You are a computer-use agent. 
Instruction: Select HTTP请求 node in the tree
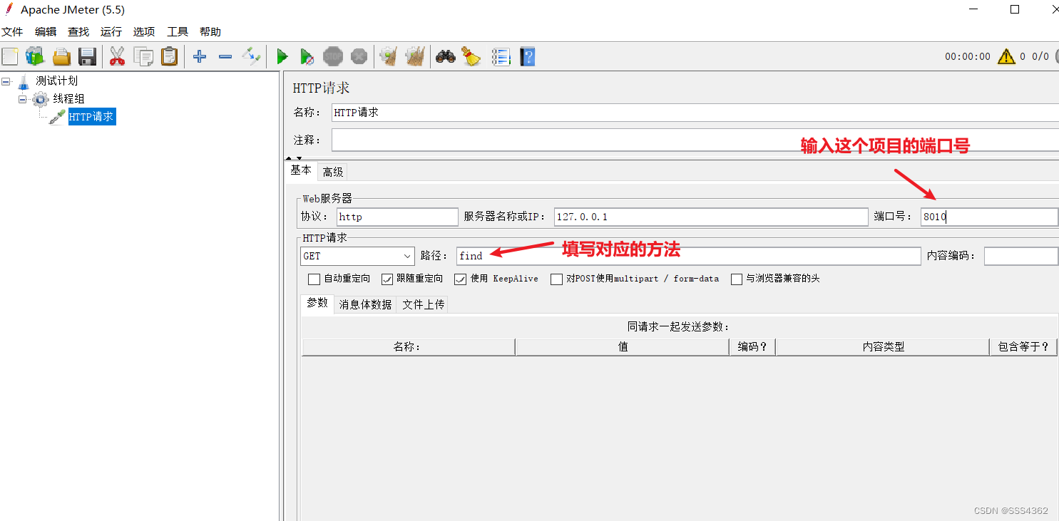pyautogui.click(x=91, y=116)
